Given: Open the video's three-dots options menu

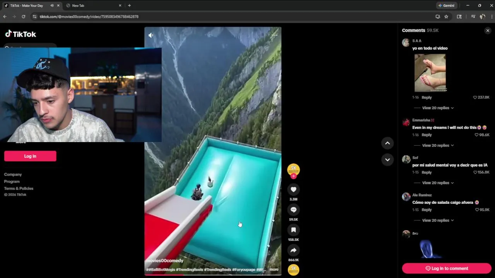Looking at the screenshot, I should pos(275,35).
